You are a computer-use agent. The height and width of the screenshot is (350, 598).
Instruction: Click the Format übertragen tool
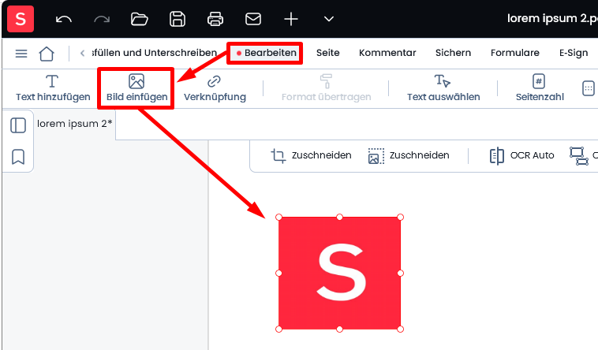(x=326, y=88)
